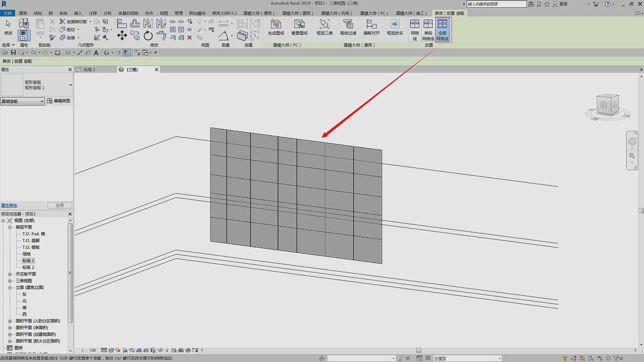Choose the 单段网格线 mullion option

pos(428,30)
